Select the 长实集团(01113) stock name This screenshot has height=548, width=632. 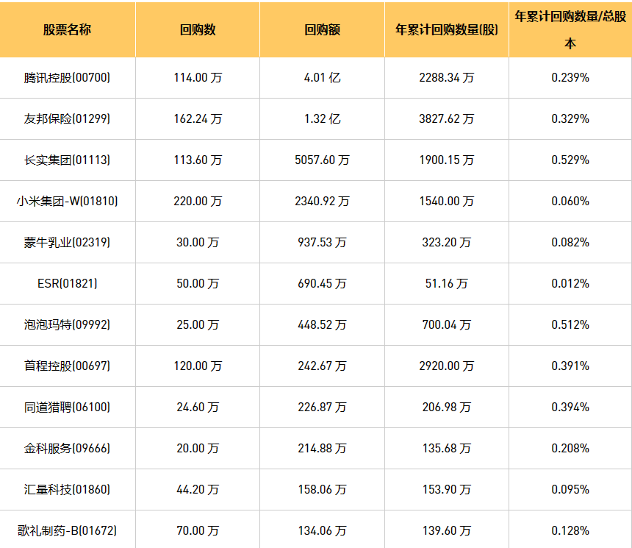coord(67,160)
